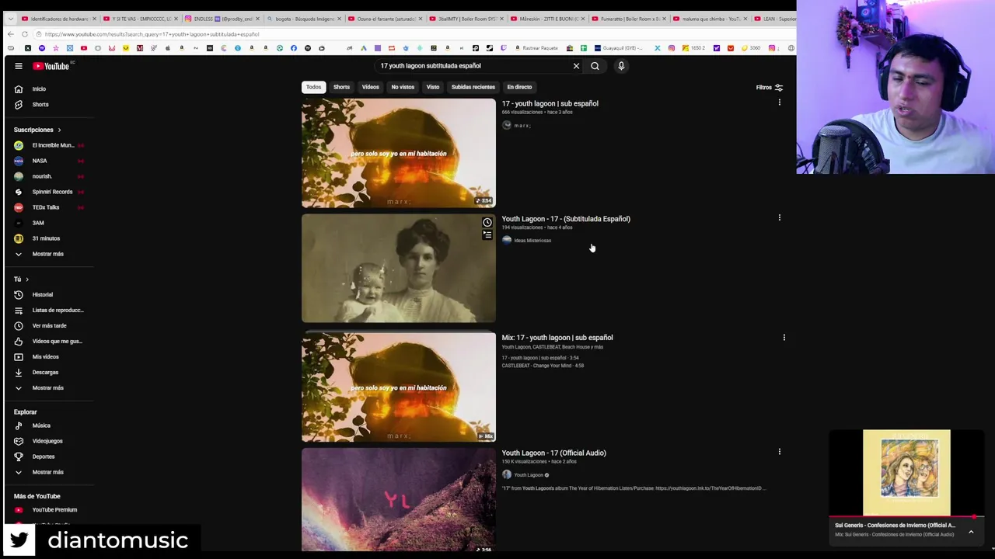Click watch later clock on second thumbnail
995x559 pixels.
(487, 223)
